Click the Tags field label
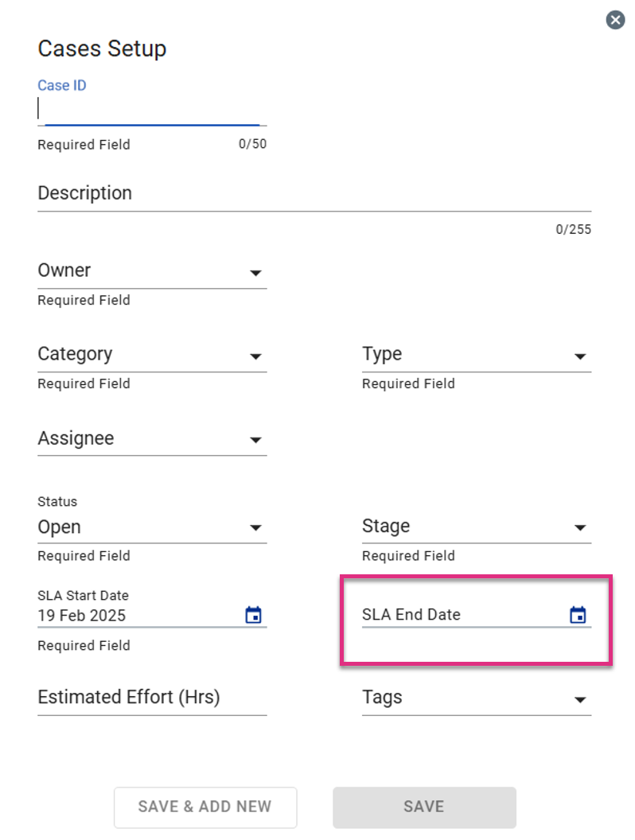 click(382, 698)
